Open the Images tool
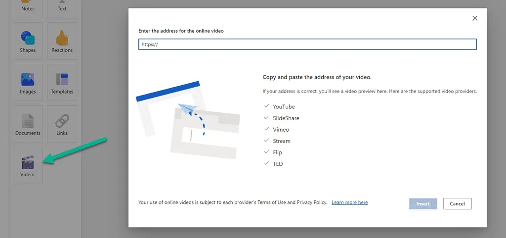The height and width of the screenshot is (238, 506). 28,80
